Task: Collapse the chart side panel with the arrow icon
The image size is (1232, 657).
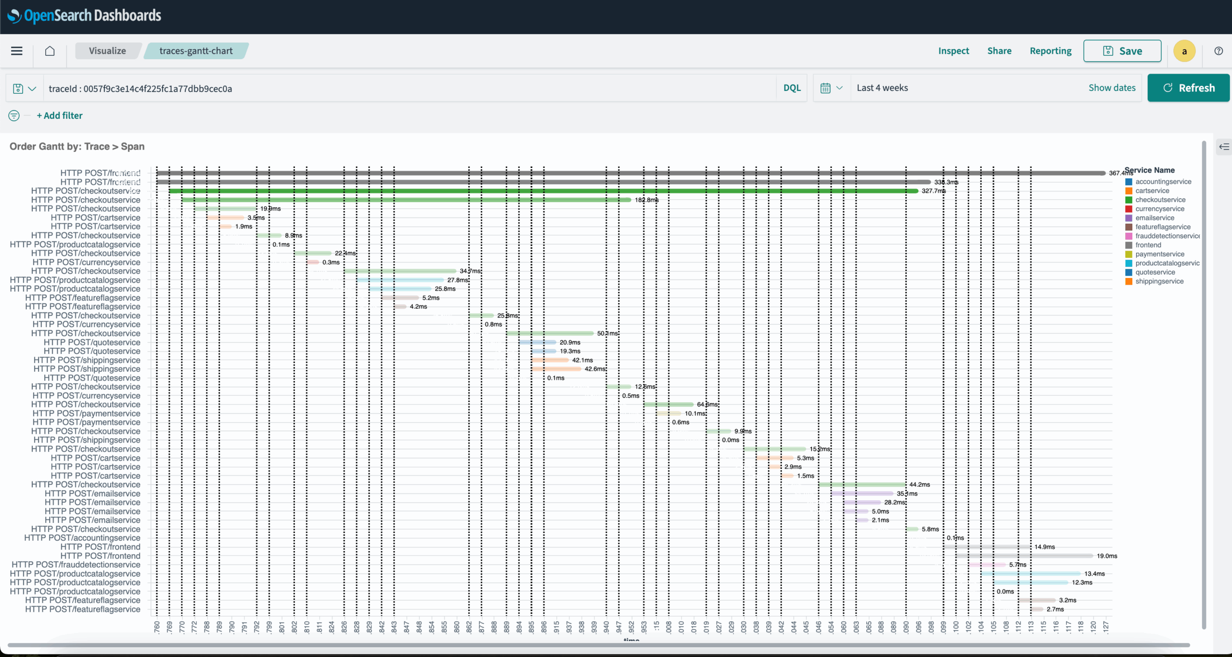Action: point(1224,146)
